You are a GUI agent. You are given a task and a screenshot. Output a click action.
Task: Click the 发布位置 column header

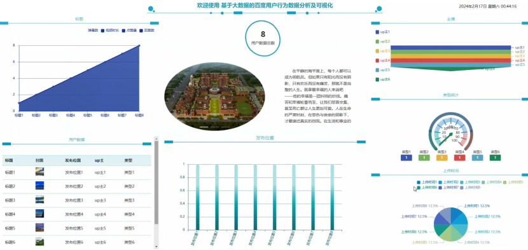click(73, 160)
